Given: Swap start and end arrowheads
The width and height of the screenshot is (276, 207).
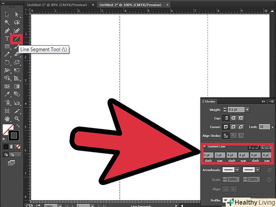Looking at the screenshot, I should click(x=270, y=170).
